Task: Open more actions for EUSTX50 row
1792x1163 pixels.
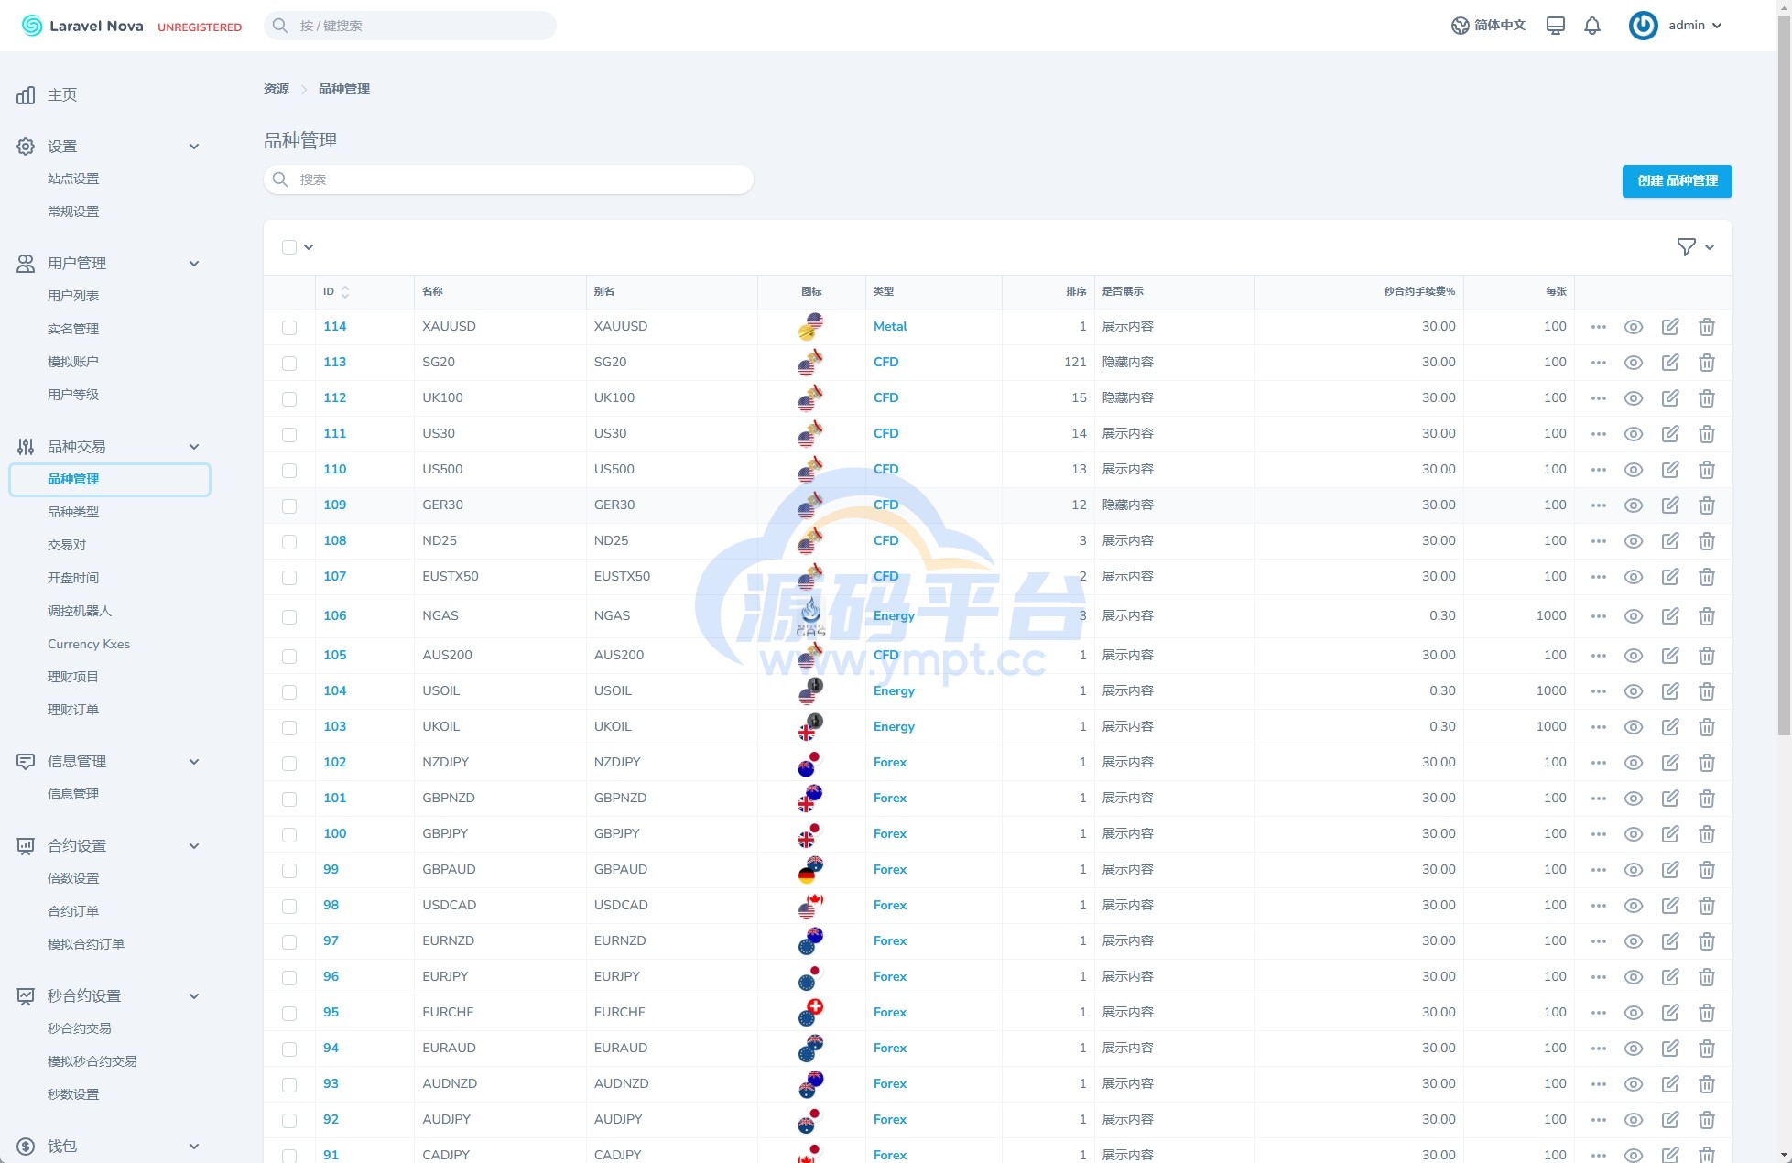Action: [1599, 577]
